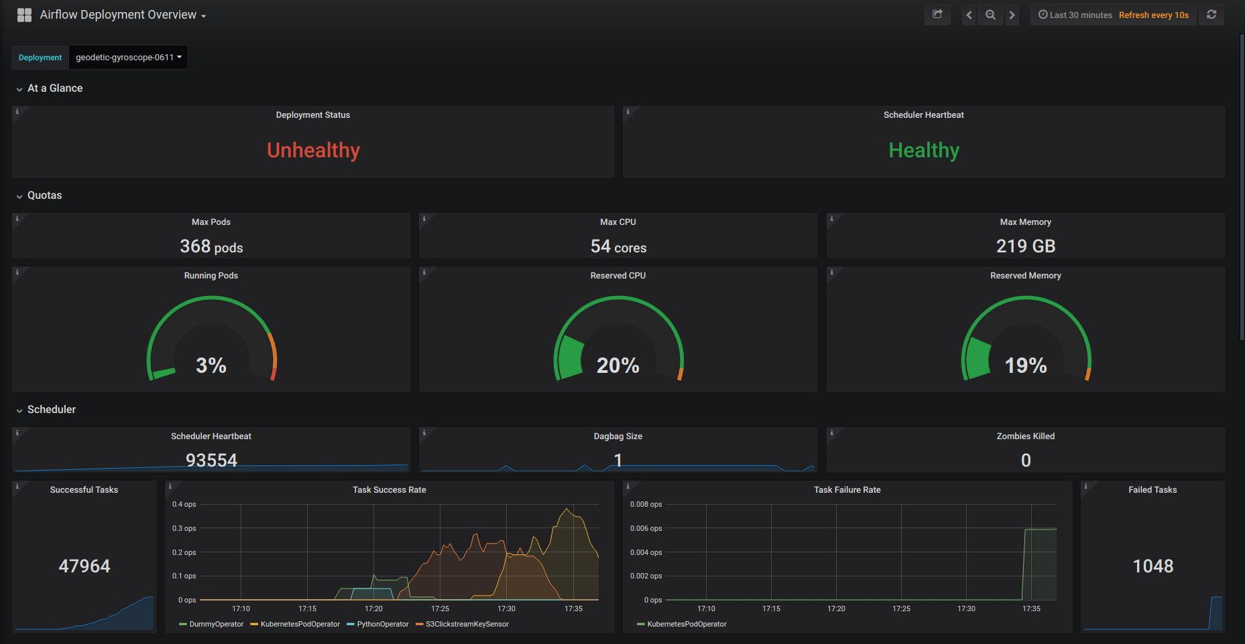Viewport: 1245px width, 644px height.
Task: Open the geodetic-gyroscope-0611 deployment dropdown
Action: pyautogui.click(x=128, y=57)
